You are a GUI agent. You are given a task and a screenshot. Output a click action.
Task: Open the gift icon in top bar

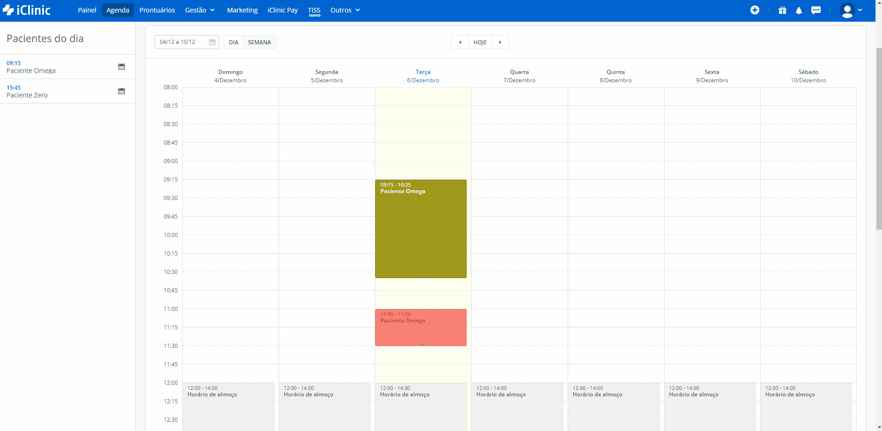click(x=782, y=10)
